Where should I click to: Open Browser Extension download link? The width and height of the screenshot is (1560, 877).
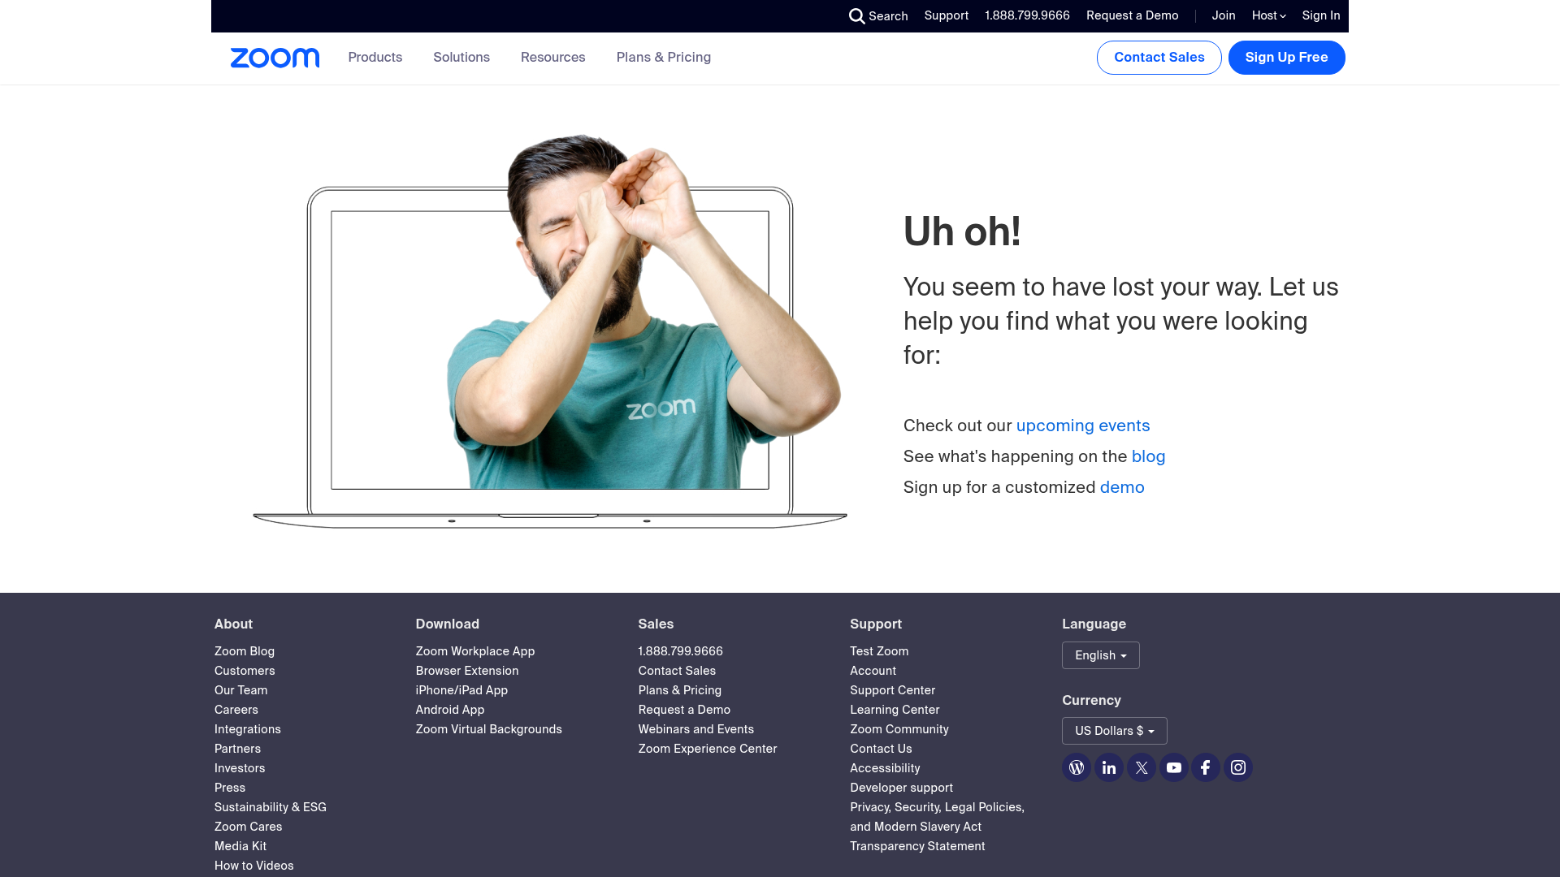coord(467,671)
